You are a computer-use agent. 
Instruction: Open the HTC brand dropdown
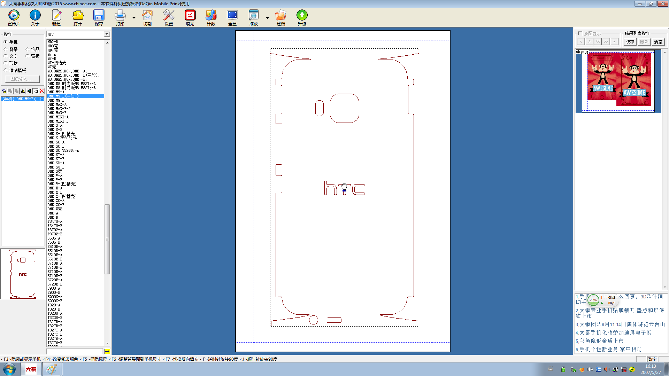pos(107,34)
